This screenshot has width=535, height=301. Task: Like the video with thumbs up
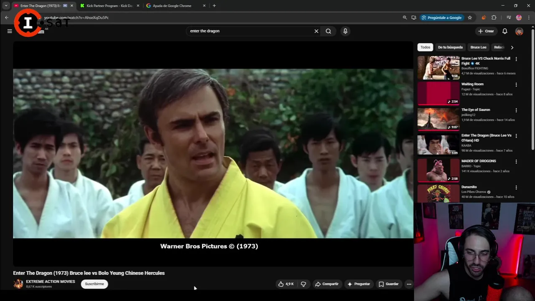tap(286, 284)
